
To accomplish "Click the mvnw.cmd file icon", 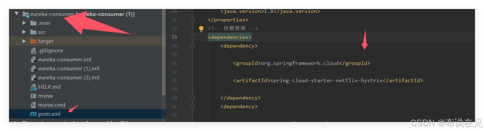I will (33, 105).
